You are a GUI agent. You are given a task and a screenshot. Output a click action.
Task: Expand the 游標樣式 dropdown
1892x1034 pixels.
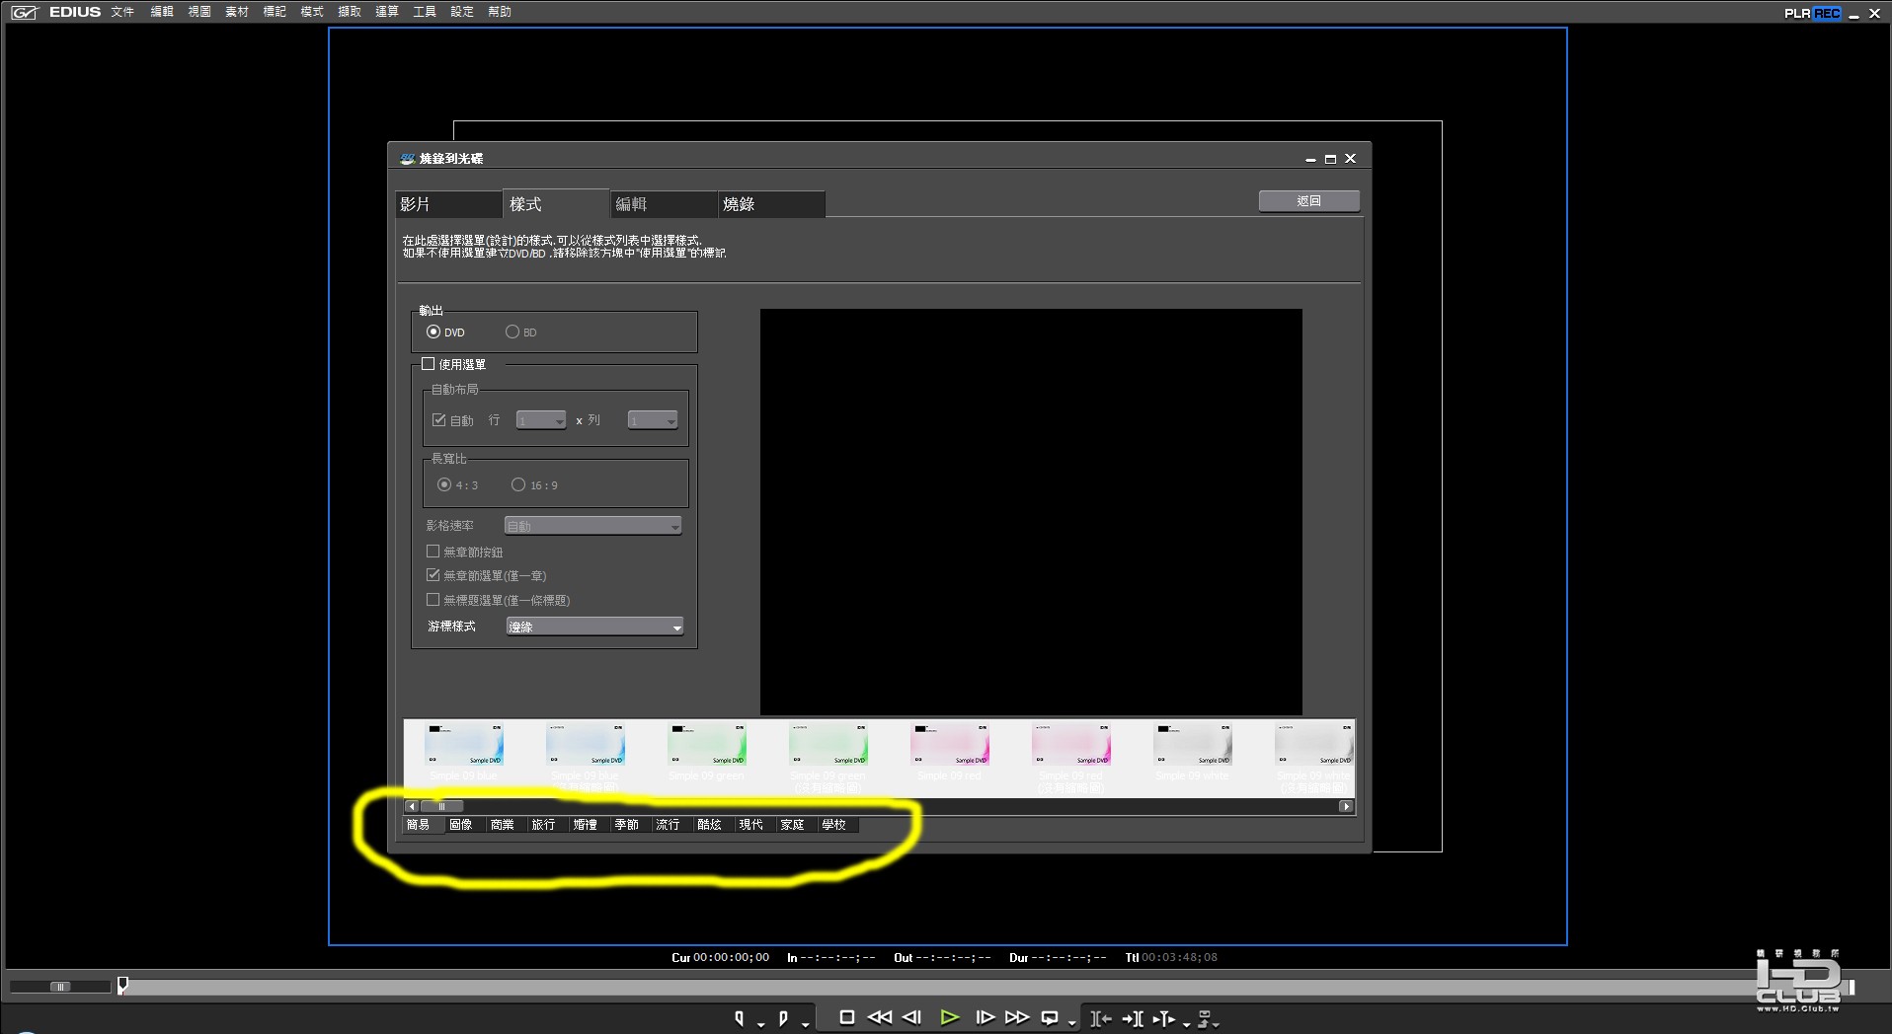(594, 627)
